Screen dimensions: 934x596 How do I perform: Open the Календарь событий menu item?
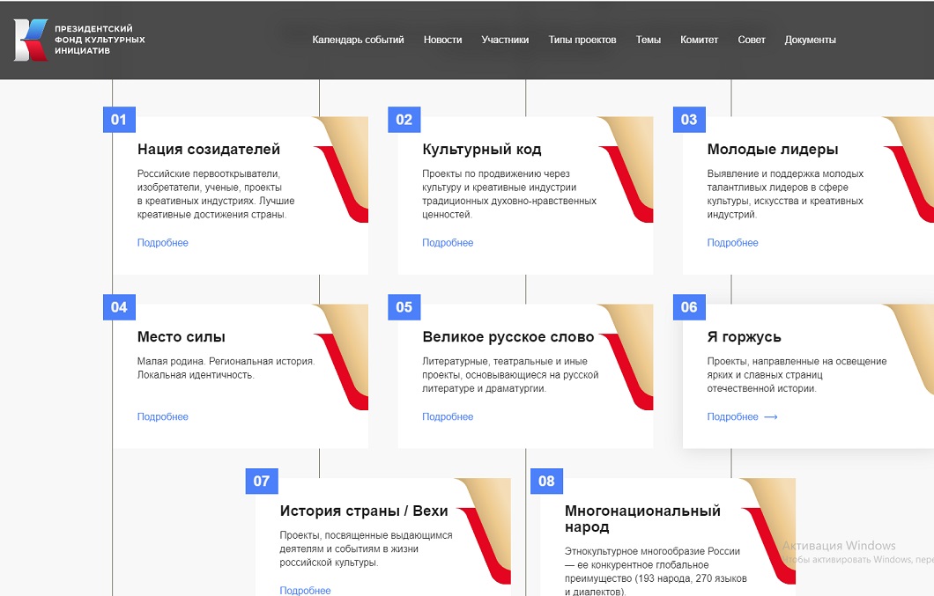[x=358, y=40]
